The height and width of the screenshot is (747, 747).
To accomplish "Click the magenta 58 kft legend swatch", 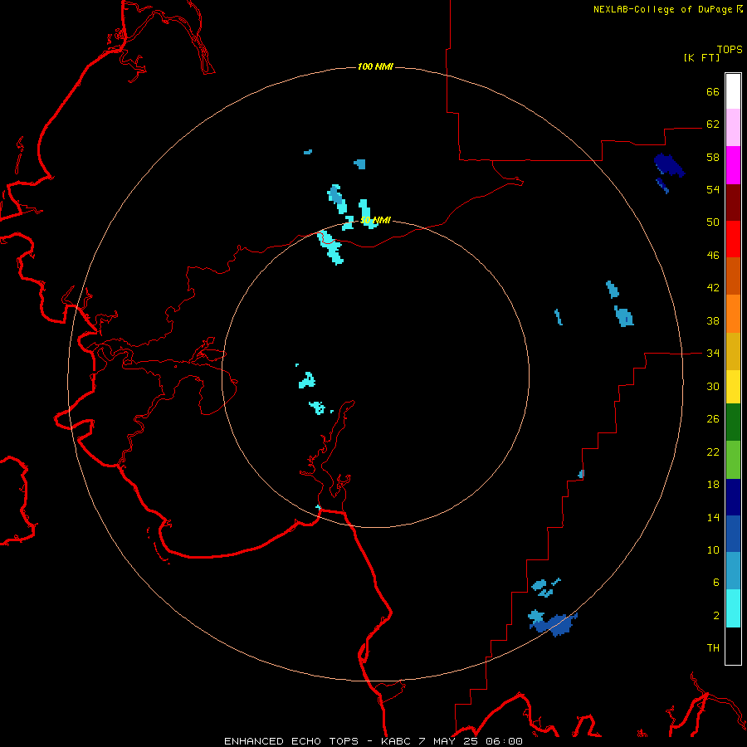I will (x=733, y=165).
